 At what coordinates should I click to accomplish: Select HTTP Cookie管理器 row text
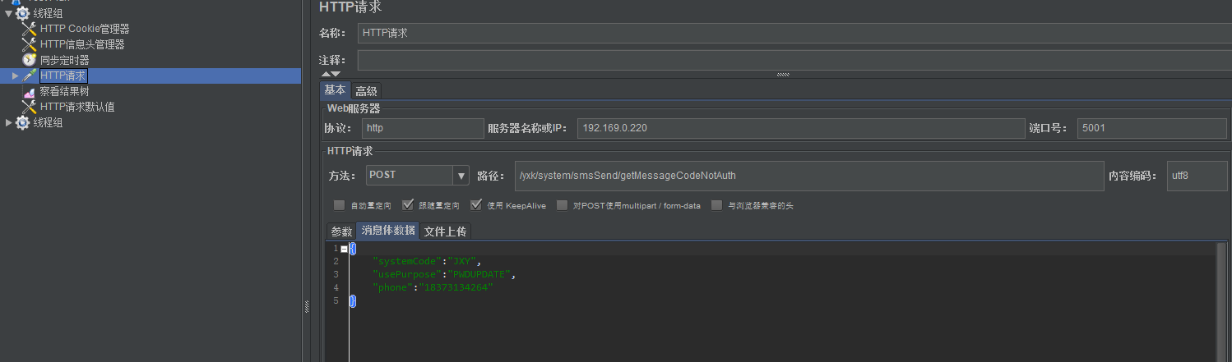pos(85,30)
